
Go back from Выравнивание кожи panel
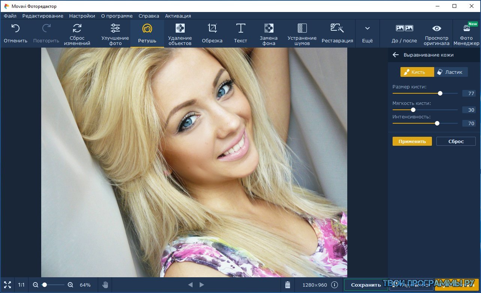pos(395,55)
